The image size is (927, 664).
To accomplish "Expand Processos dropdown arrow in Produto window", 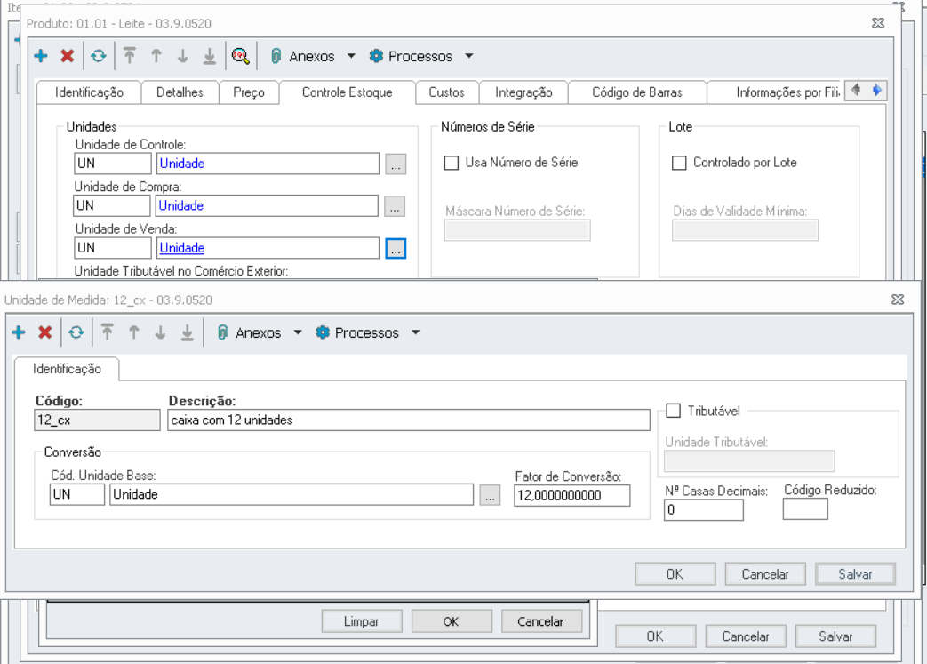I will tap(468, 56).
